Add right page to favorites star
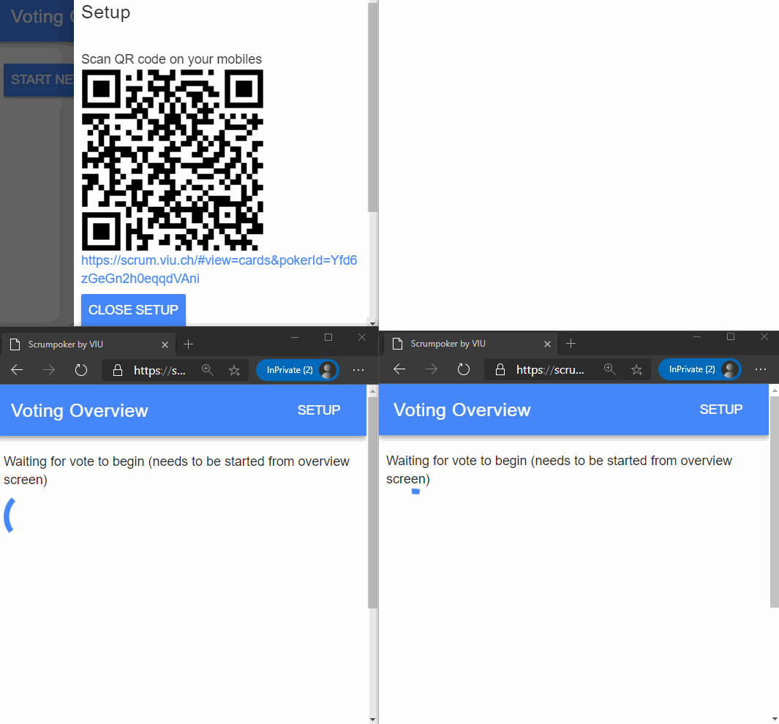The width and height of the screenshot is (779, 724). (x=637, y=369)
